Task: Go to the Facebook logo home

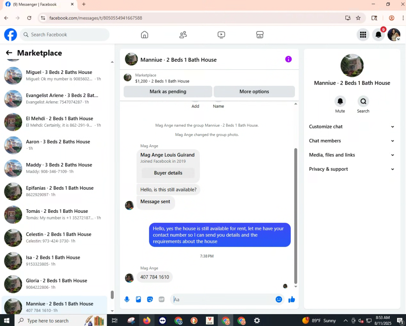Action: point(11,35)
